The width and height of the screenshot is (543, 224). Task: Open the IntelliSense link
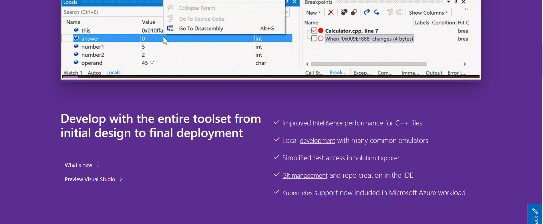(328, 123)
